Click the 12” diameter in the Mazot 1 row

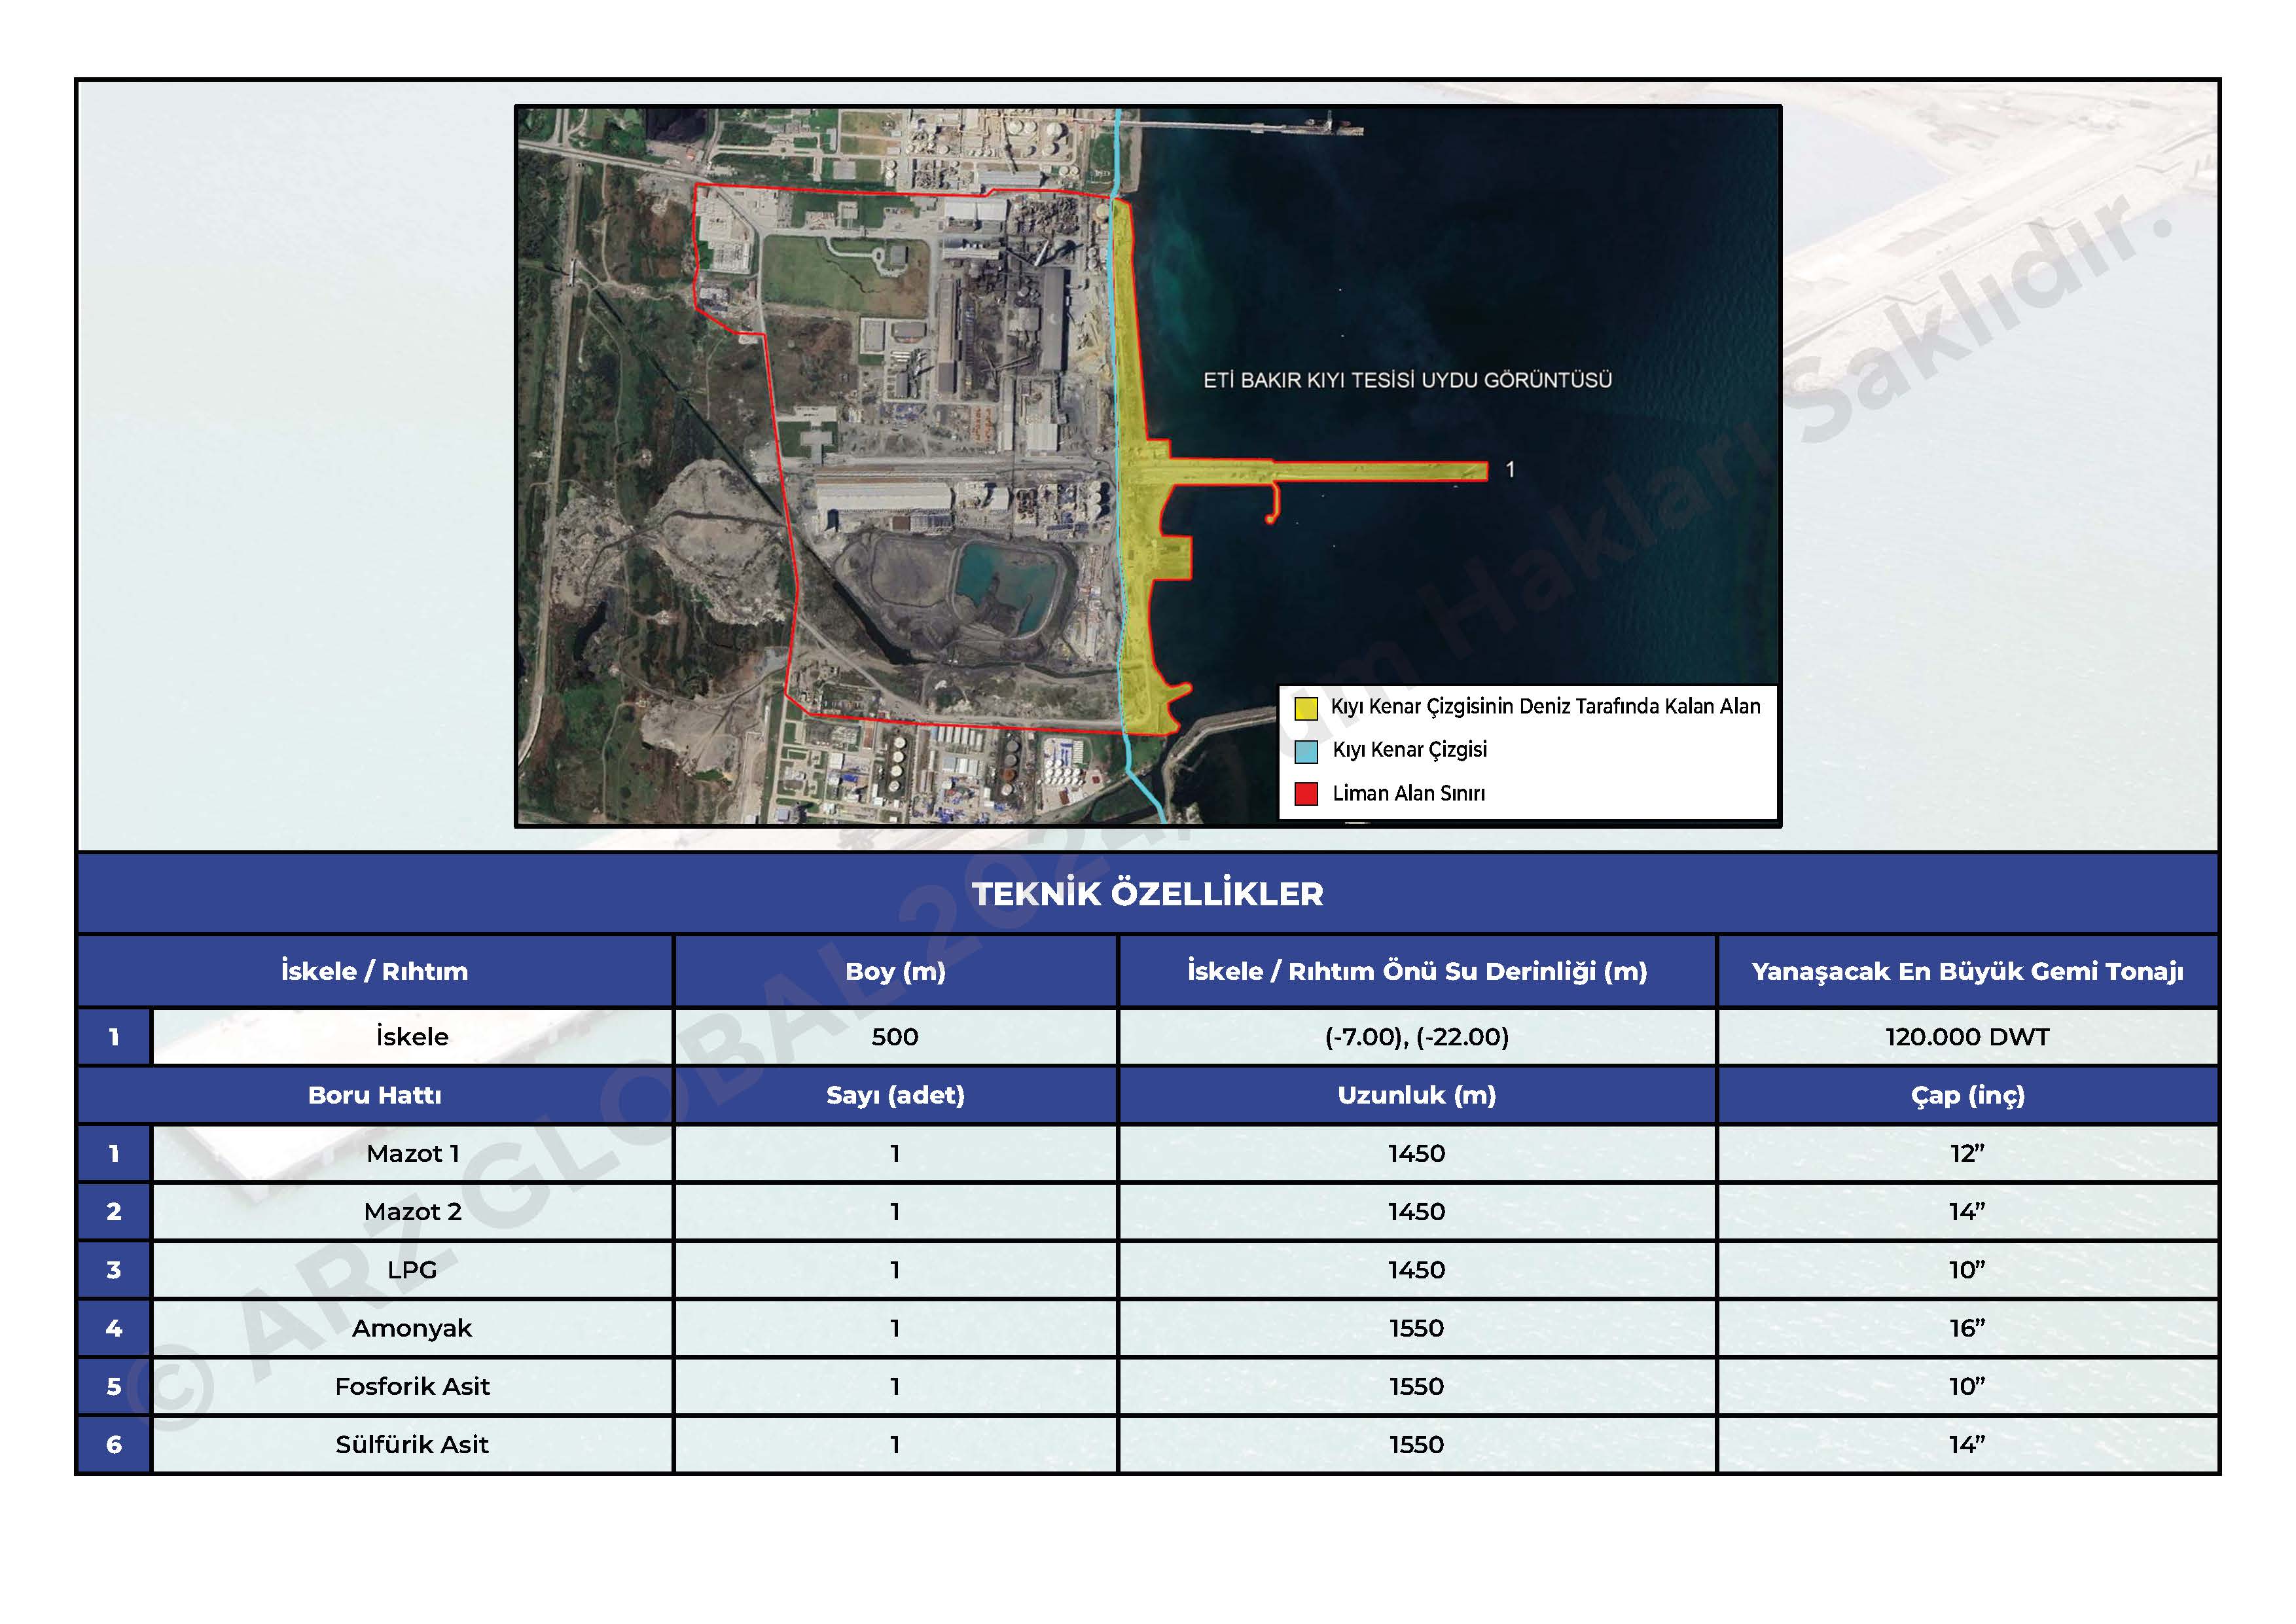click(x=1967, y=1154)
